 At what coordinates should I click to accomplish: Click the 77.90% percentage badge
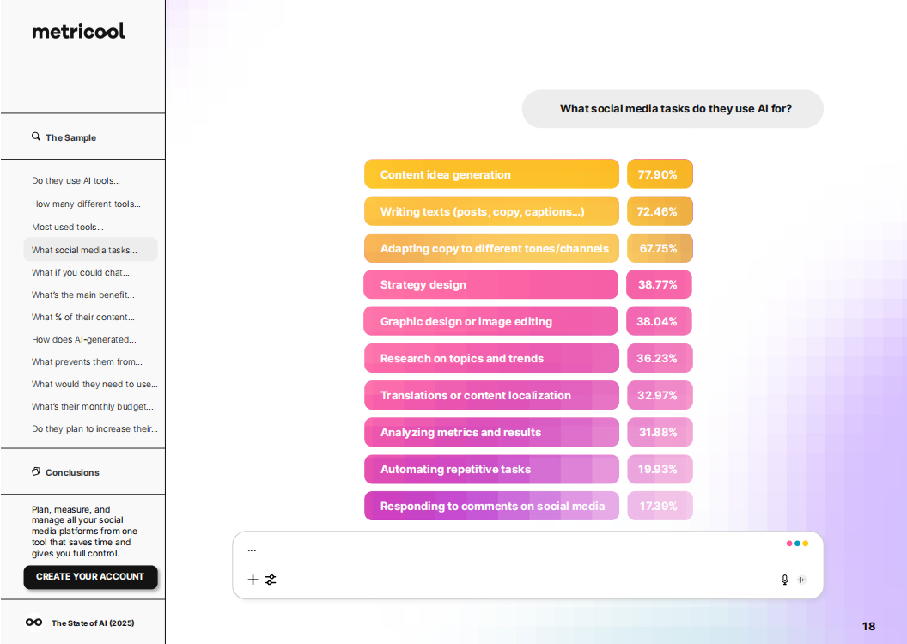click(x=659, y=174)
